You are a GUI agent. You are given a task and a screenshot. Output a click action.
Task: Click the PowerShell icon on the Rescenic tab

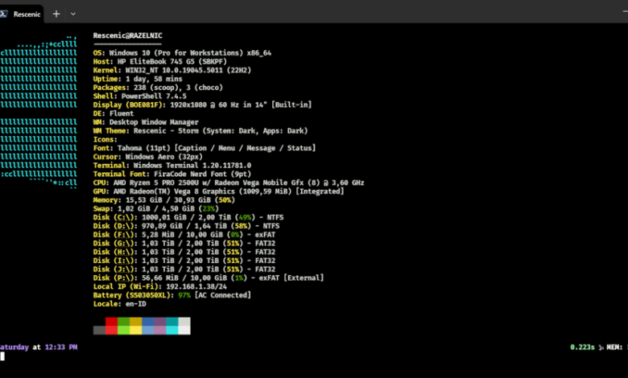pyautogui.click(x=3, y=14)
